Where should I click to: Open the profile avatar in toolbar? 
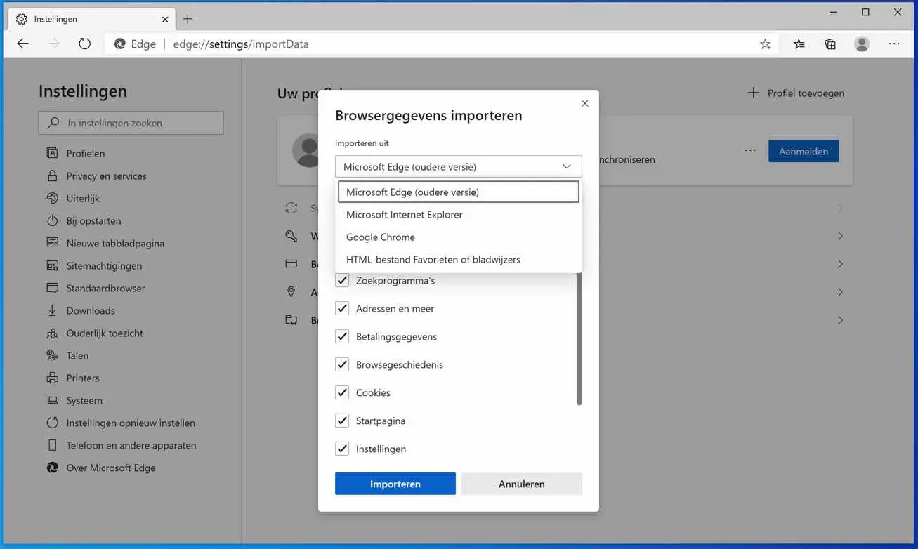click(x=862, y=44)
